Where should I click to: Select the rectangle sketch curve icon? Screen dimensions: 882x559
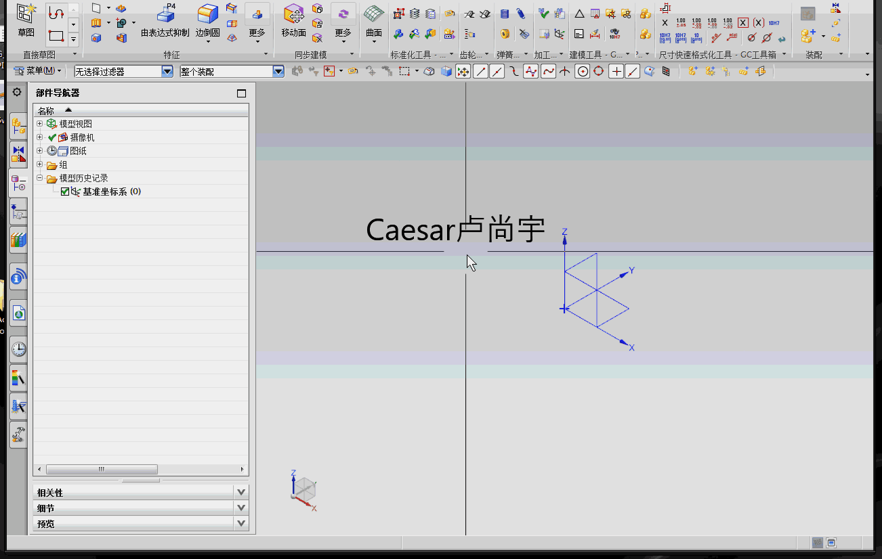point(56,36)
